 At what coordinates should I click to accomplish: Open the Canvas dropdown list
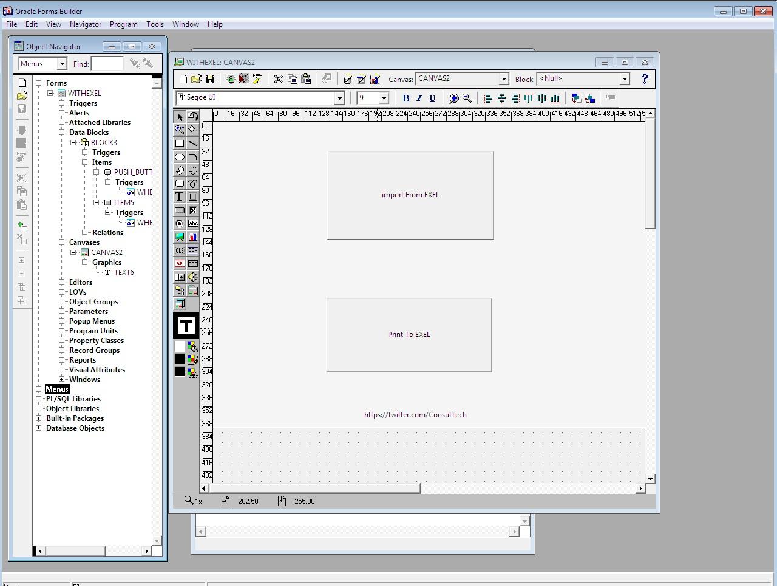503,79
